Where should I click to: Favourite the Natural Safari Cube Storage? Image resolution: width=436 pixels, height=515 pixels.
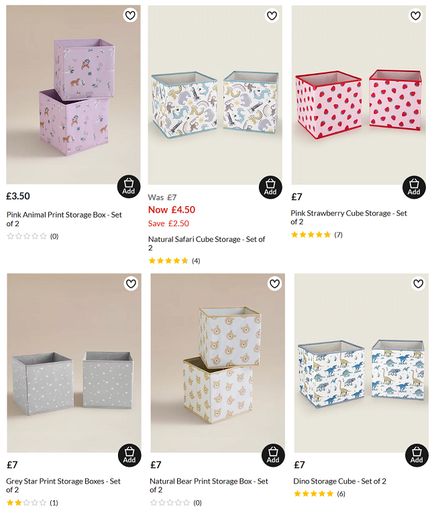pyautogui.click(x=272, y=15)
